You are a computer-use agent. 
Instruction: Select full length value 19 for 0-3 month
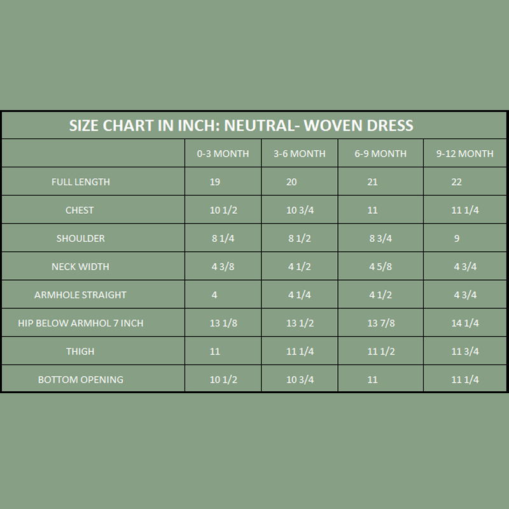215,182
